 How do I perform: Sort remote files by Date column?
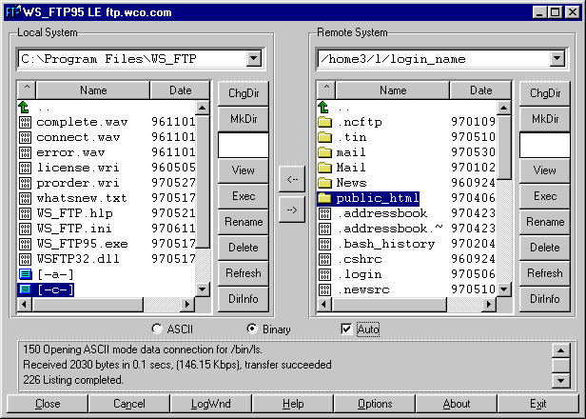(480, 90)
